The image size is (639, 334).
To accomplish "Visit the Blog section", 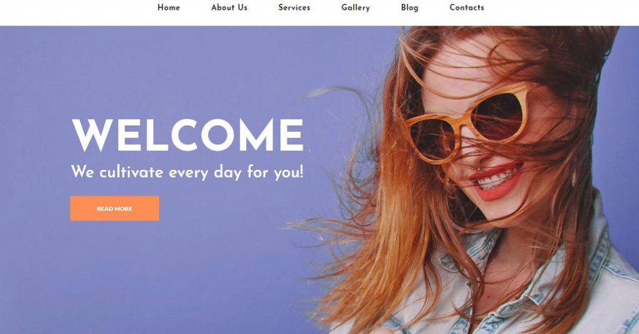I will (409, 7).
